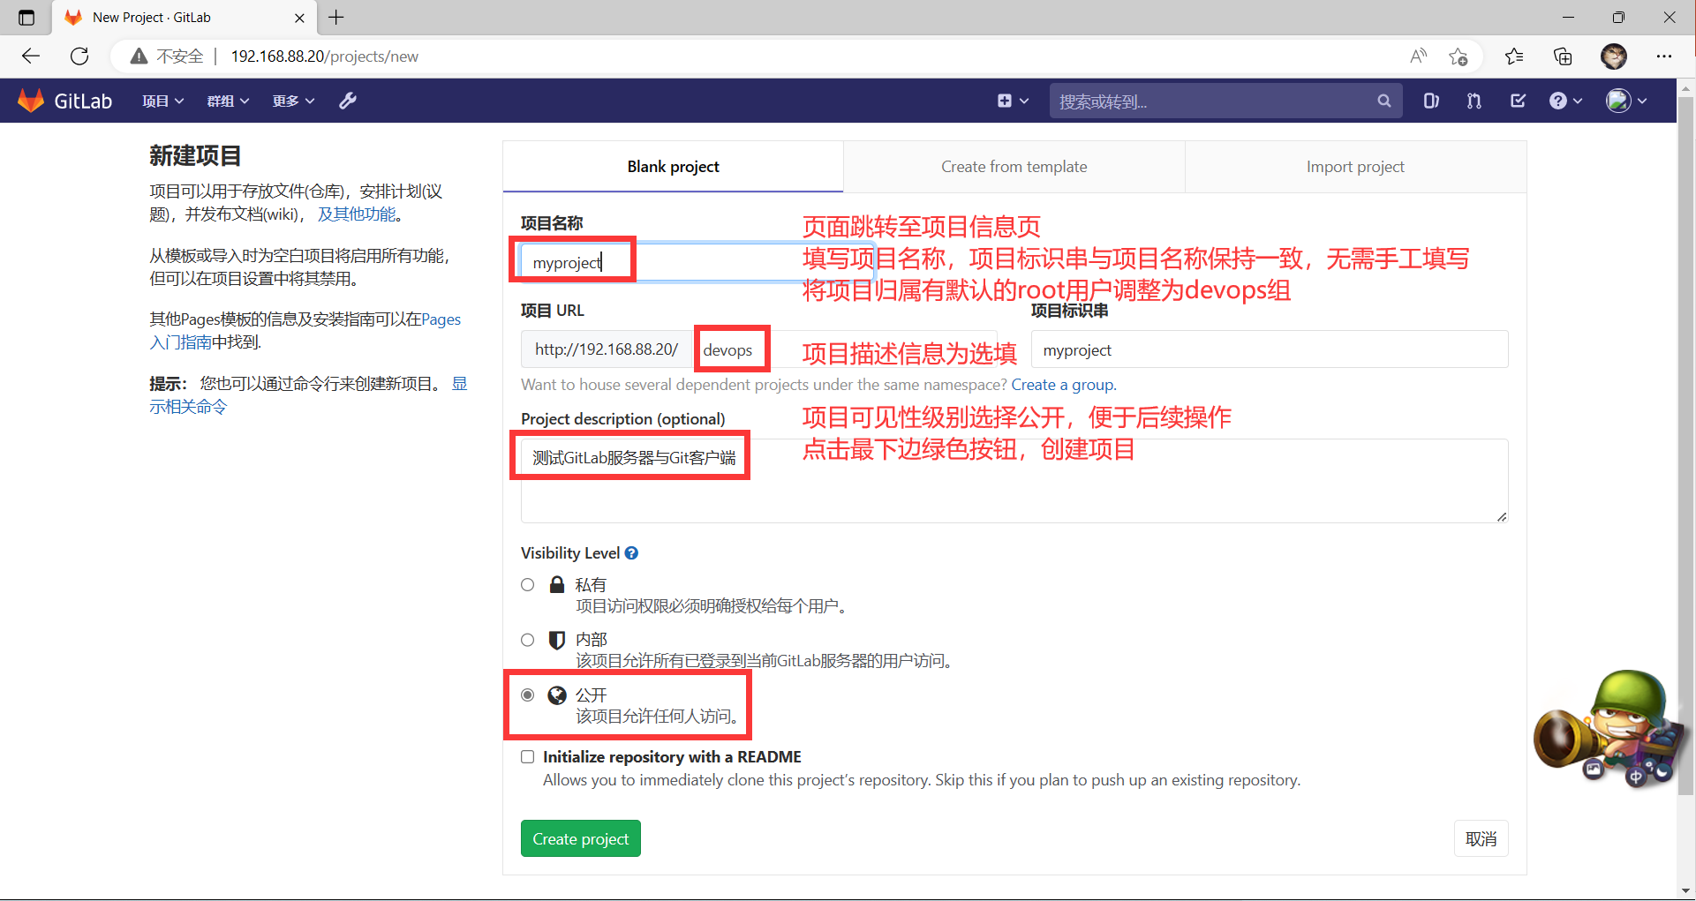
Task: Click the user avatar in GitLab navbar
Action: click(1618, 101)
